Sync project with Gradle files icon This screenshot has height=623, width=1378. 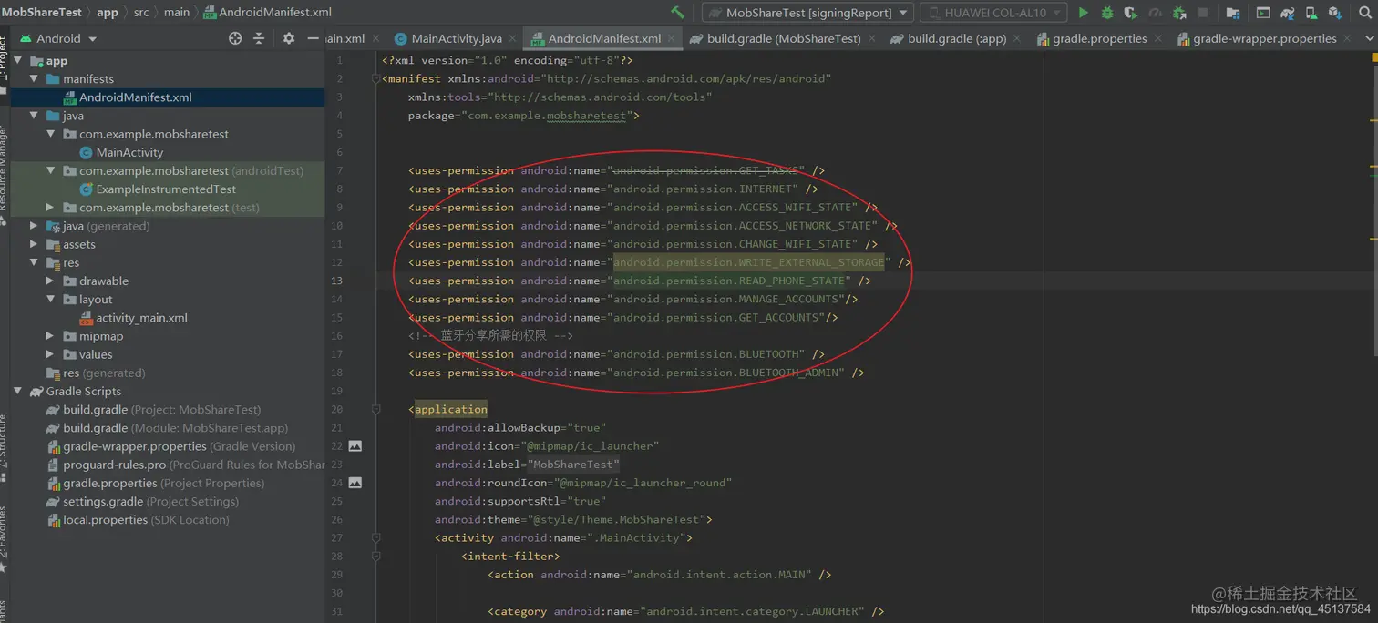[x=1288, y=13]
